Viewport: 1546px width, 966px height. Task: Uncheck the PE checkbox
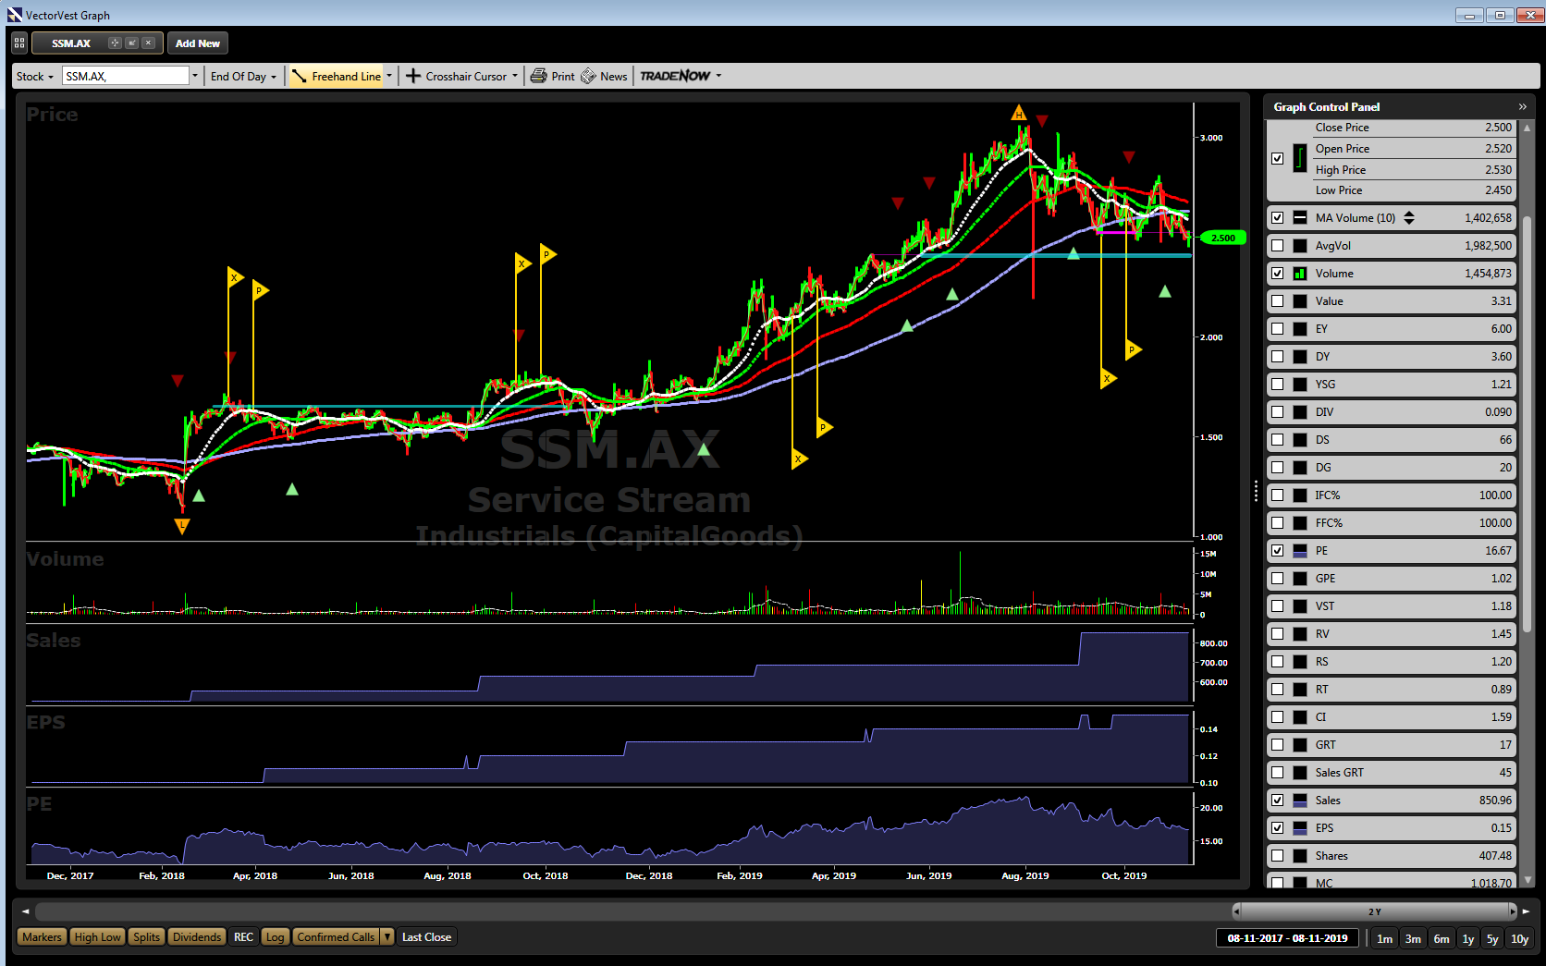(1278, 551)
